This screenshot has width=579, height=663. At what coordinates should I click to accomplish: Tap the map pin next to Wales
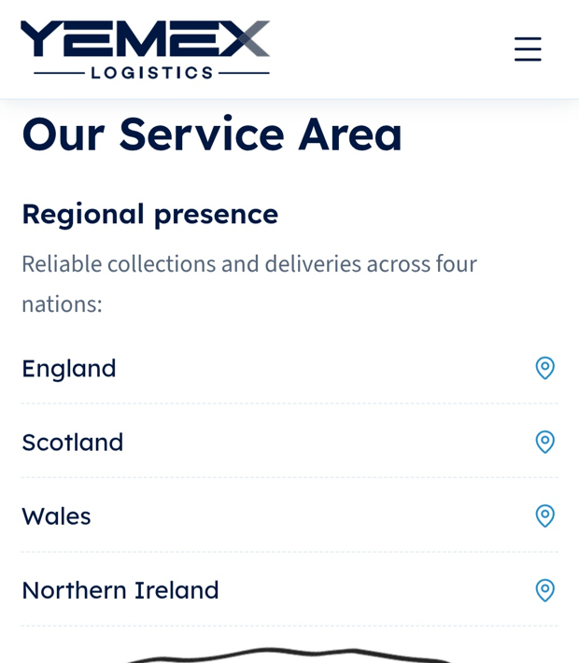click(x=545, y=515)
